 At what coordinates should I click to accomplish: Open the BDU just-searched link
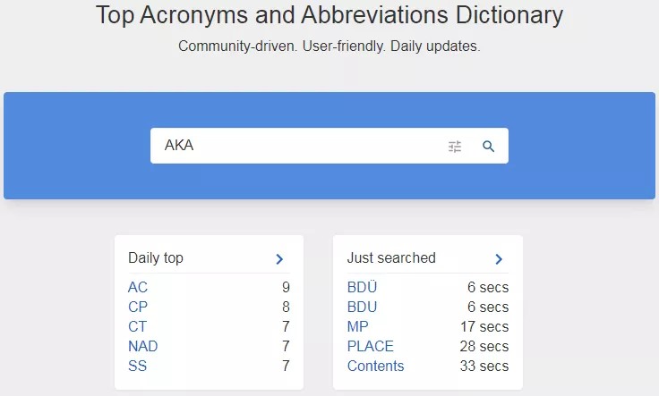click(363, 308)
